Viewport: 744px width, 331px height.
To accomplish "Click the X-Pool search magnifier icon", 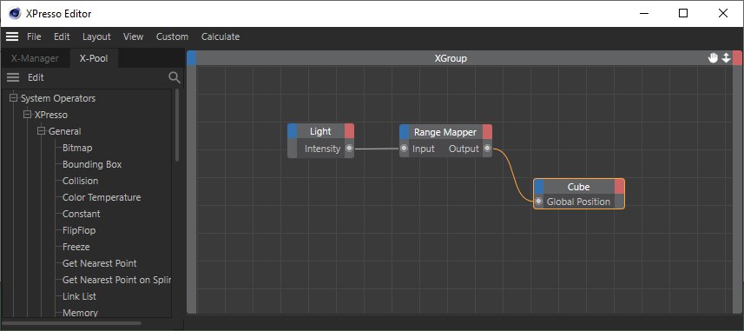I will coord(174,77).
